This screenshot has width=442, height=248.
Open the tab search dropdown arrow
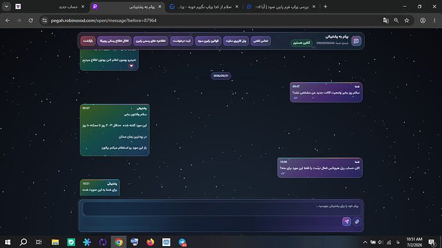coord(6,6)
